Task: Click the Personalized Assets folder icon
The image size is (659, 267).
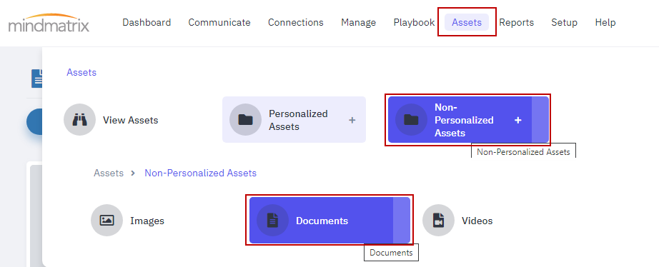Action: coord(245,120)
